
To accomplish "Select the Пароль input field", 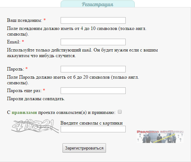I will click(x=93, y=69).
